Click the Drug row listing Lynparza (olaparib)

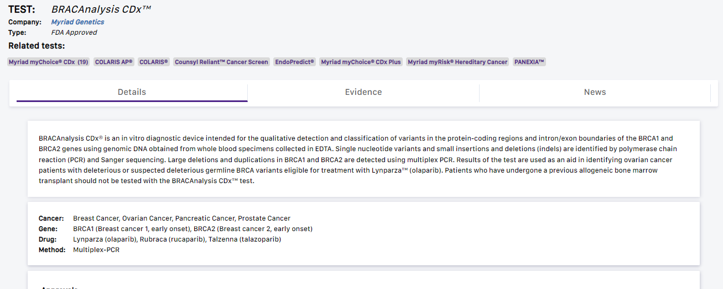(160, 239)
